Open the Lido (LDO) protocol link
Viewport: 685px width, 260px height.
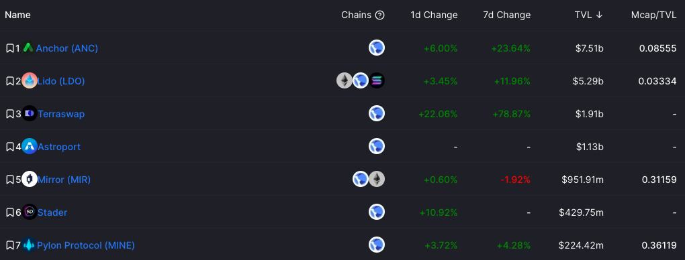tap(61, 81)
